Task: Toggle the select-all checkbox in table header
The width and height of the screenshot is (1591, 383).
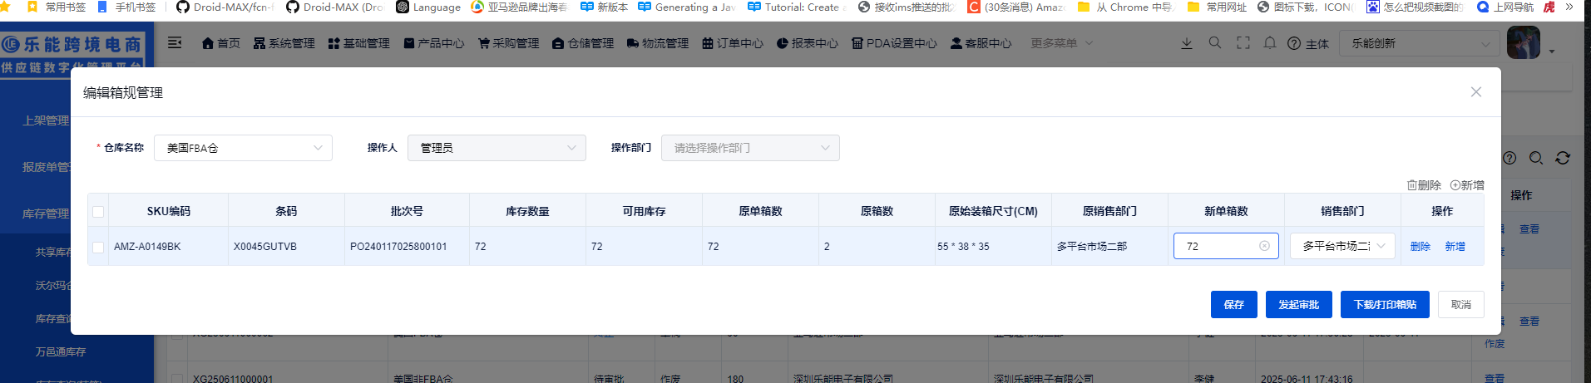Action: pos(98,212)
